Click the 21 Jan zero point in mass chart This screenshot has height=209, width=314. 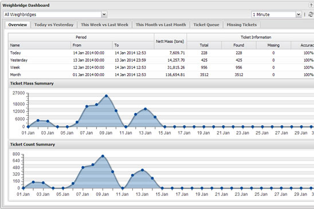pyautogui.click(x=223, y=127)
